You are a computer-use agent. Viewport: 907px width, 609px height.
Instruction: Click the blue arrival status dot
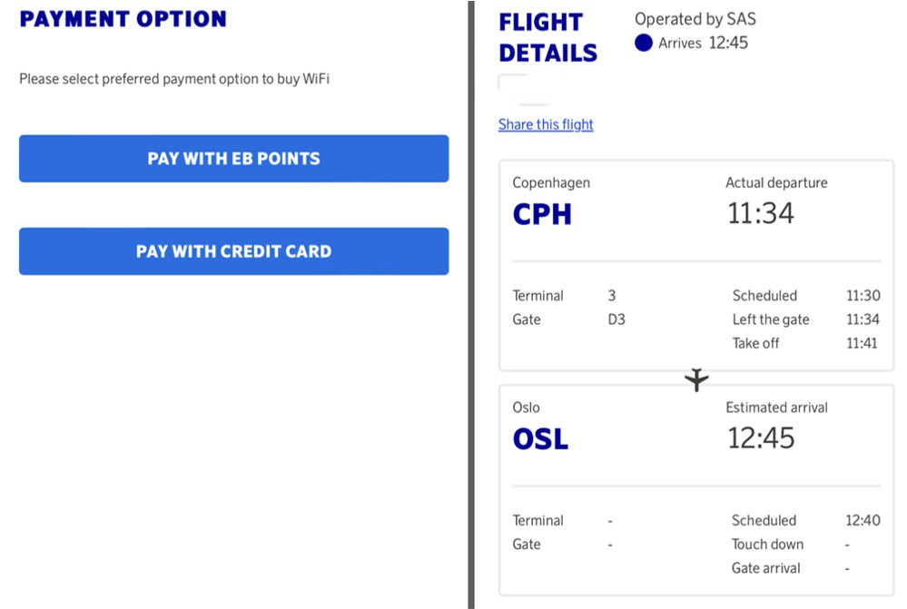643,43
